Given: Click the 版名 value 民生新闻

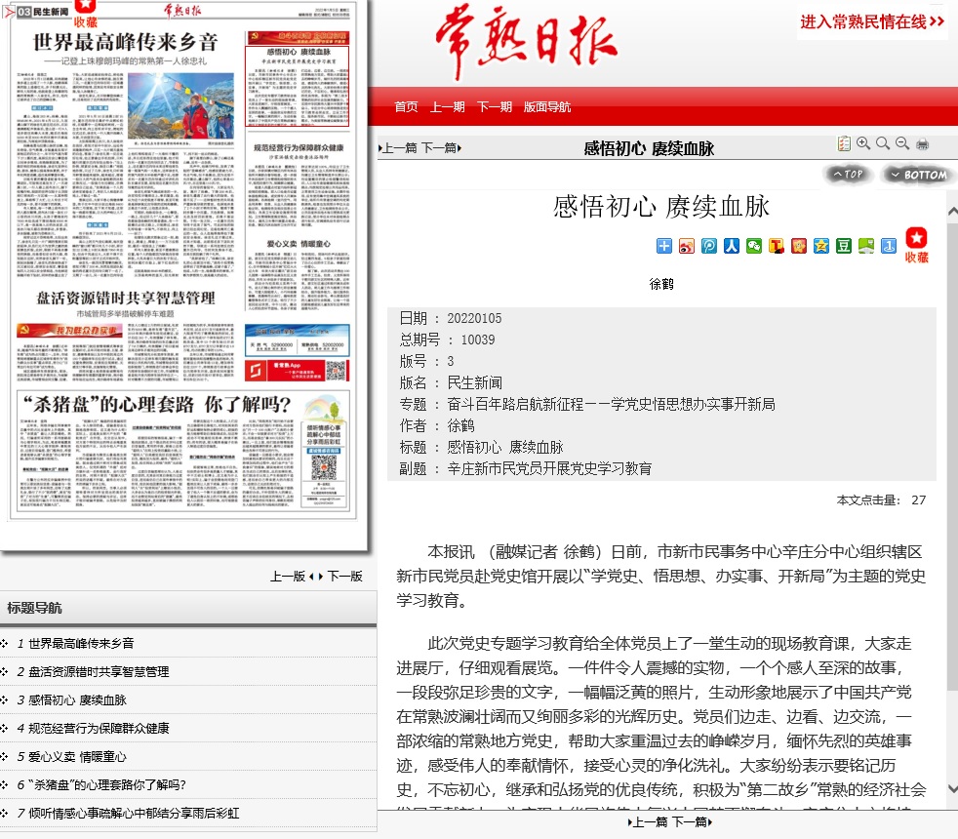Looking at the screenshot, I should pos(475,383).
